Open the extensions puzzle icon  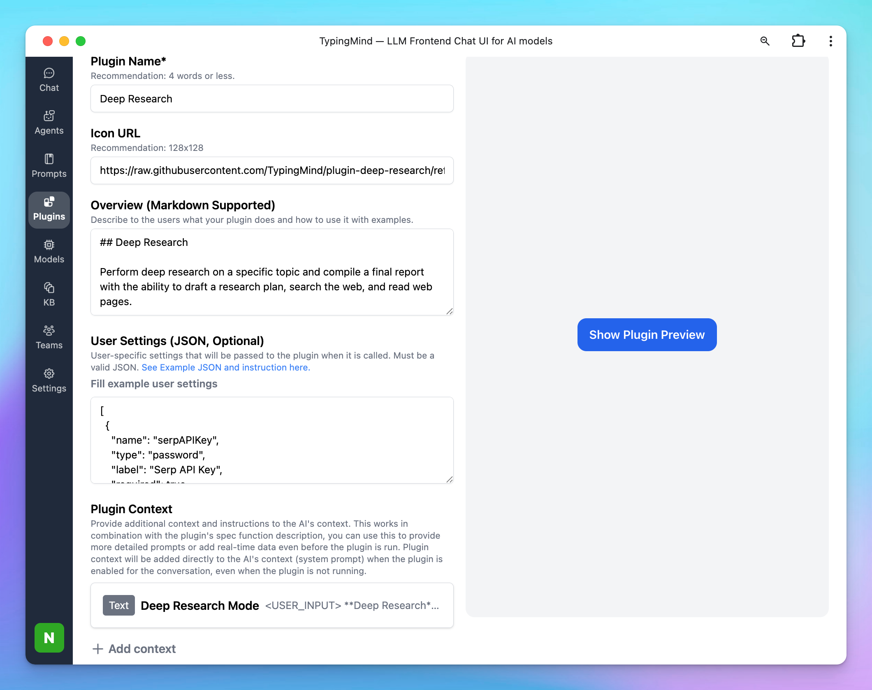point(798,41)
